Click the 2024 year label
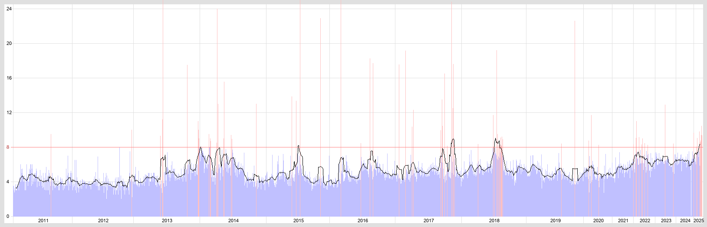The height and width of the screenshot is (227, 707). pyautogui.click(x=685, y=221)
